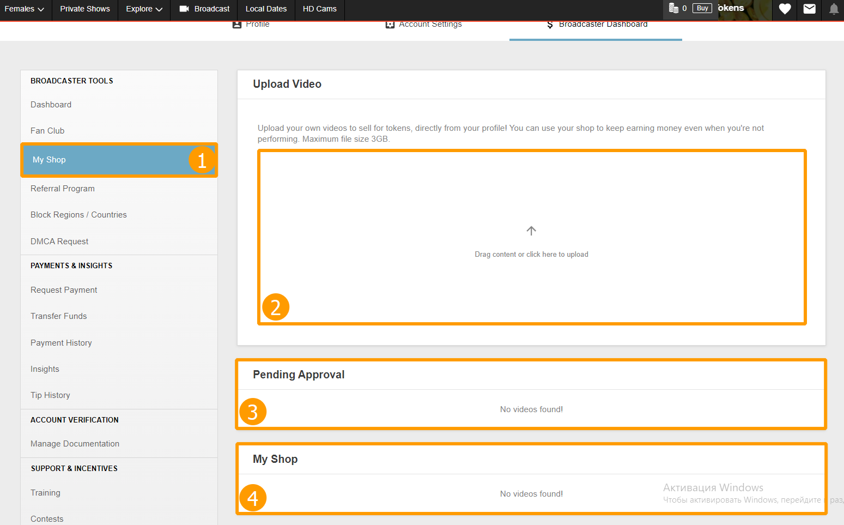Screen dimensions: 844x525
Task: Click the Broadcast camera icon
Action: (184, 9)
